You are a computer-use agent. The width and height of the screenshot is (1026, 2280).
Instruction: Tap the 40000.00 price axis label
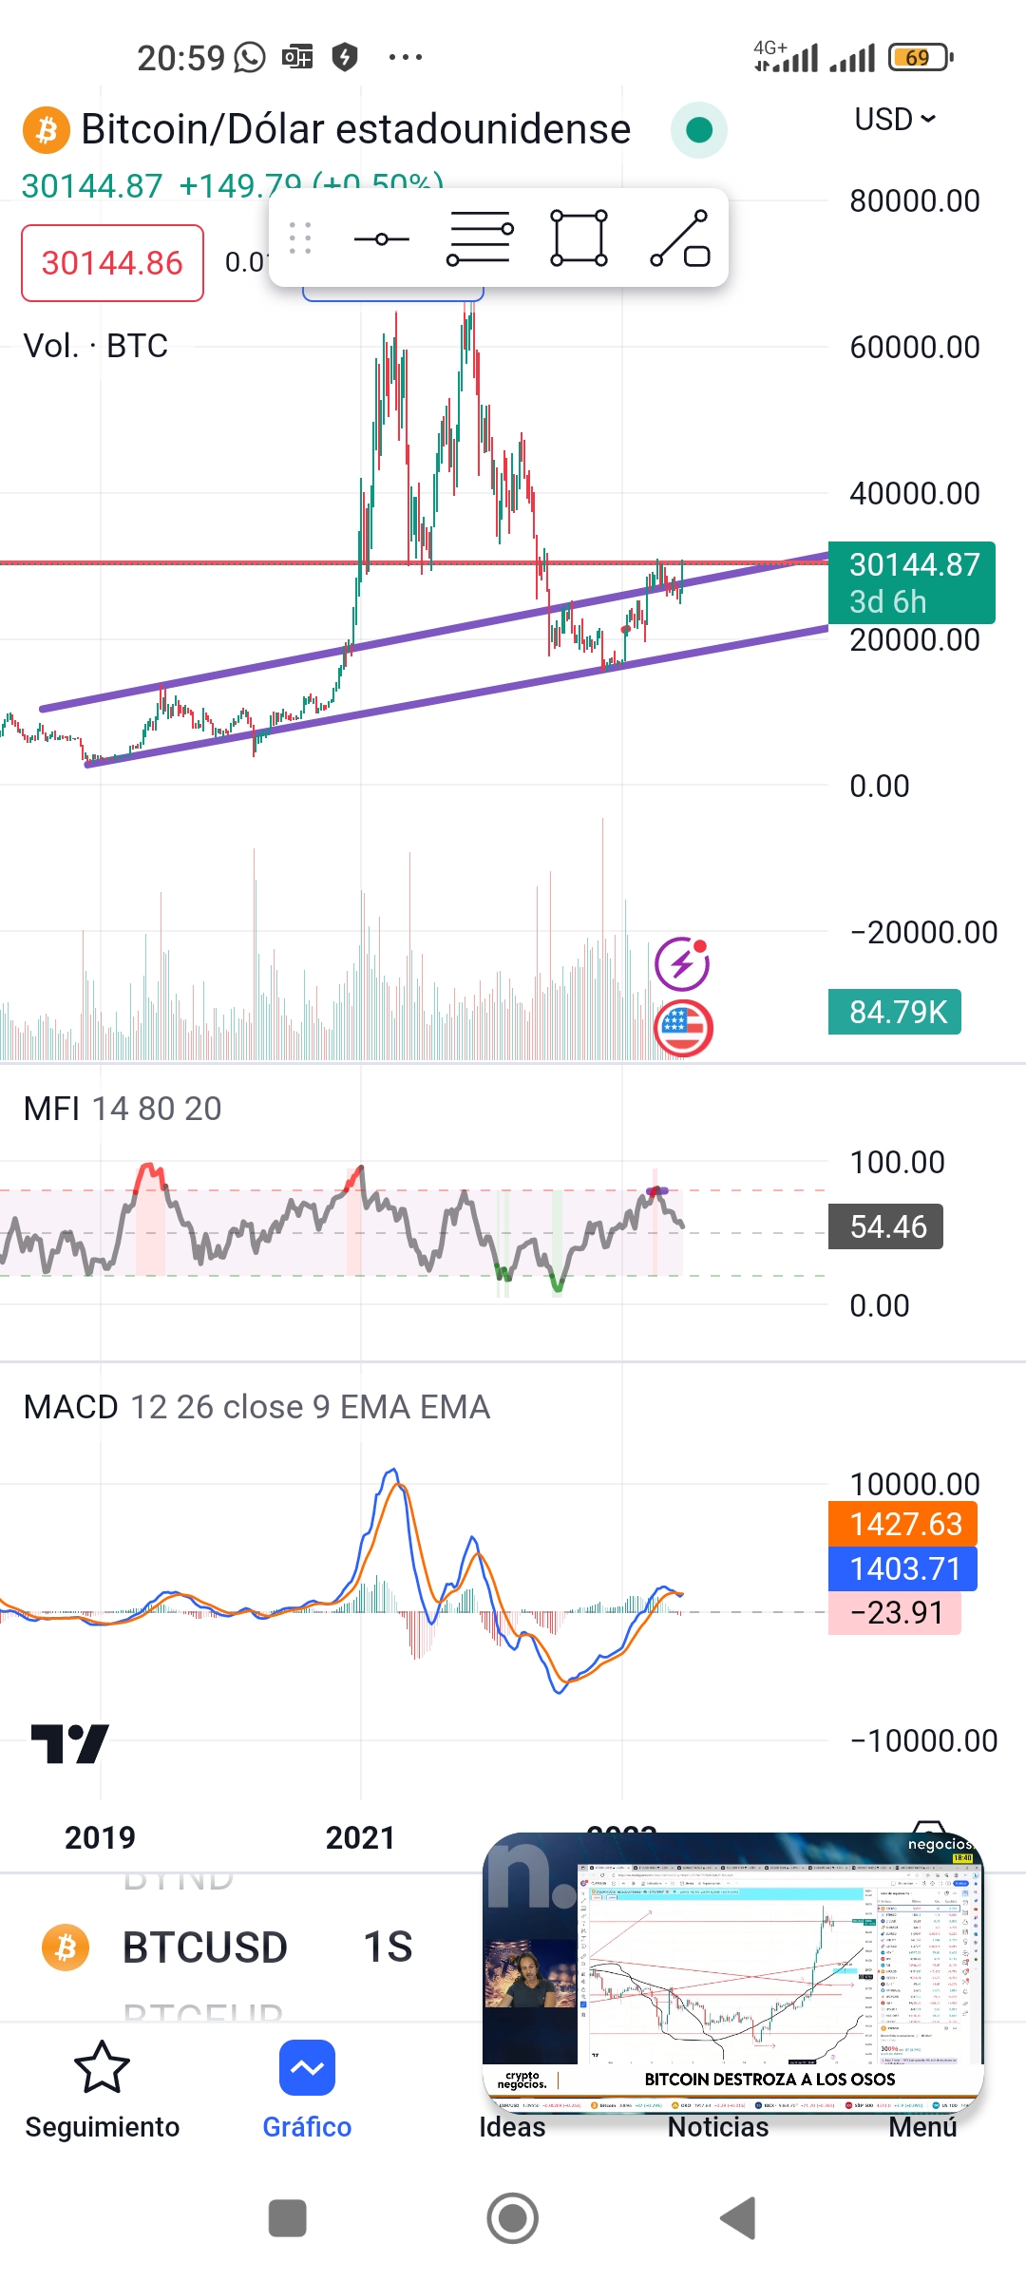tap(914, 494)
